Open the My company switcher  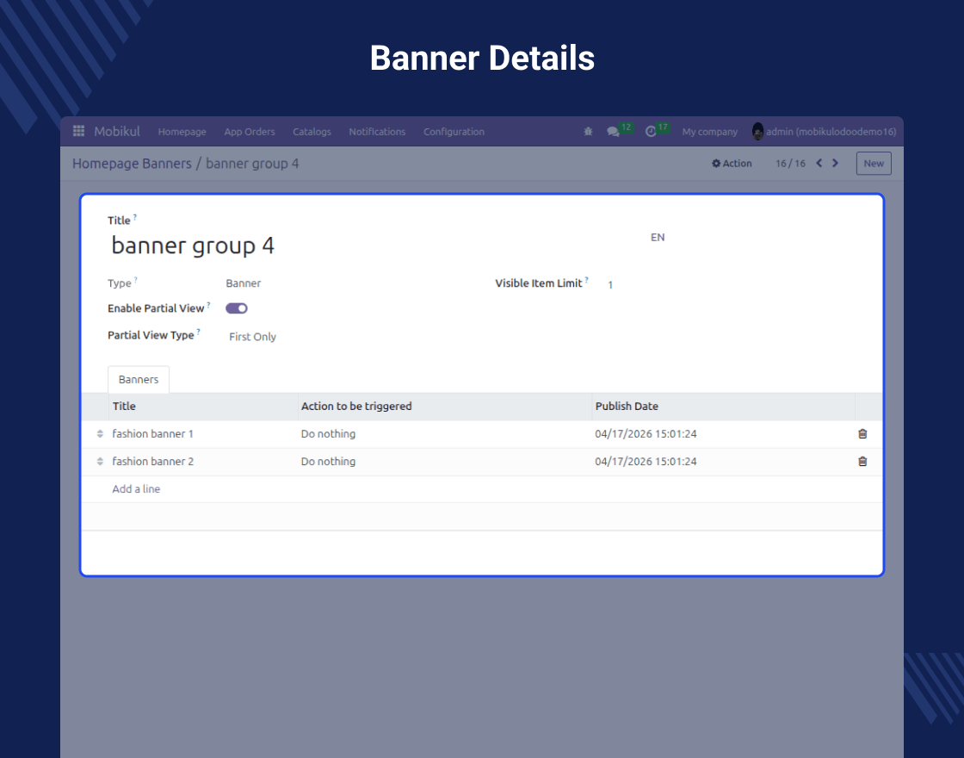(709, 132)
